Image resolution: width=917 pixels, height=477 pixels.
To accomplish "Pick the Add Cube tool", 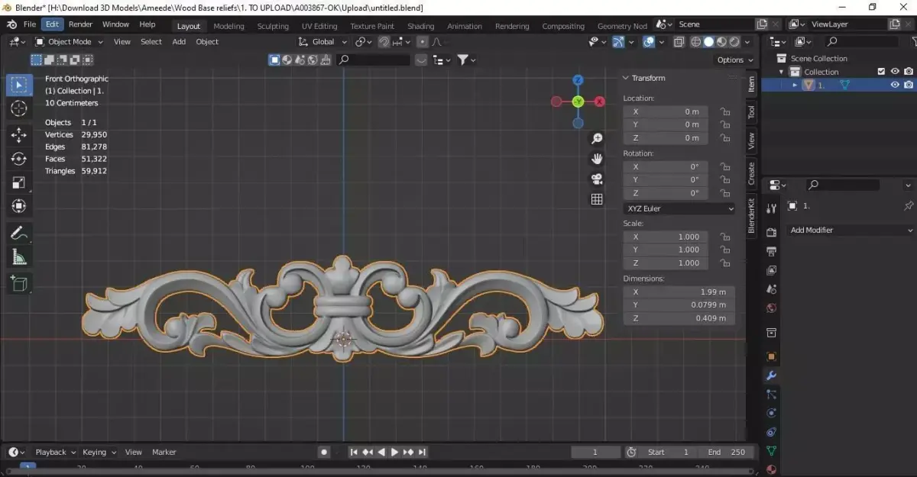I will coord(19,284).
